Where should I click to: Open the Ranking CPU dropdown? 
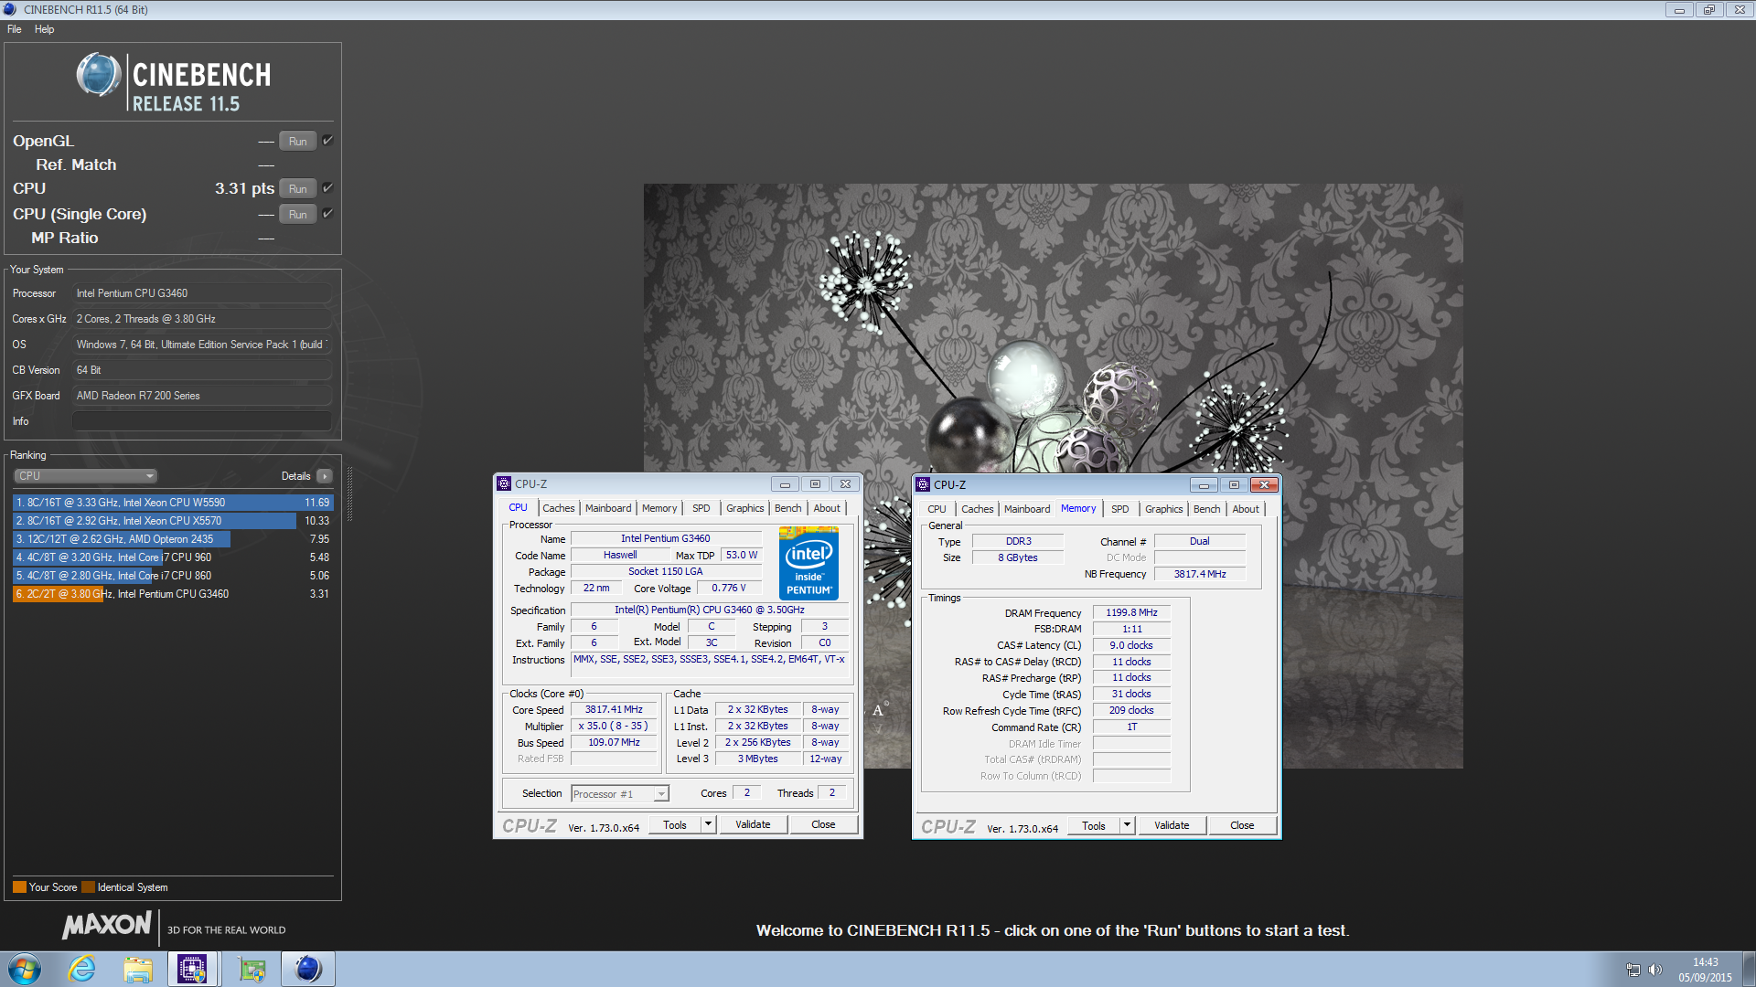click(86, 476)
